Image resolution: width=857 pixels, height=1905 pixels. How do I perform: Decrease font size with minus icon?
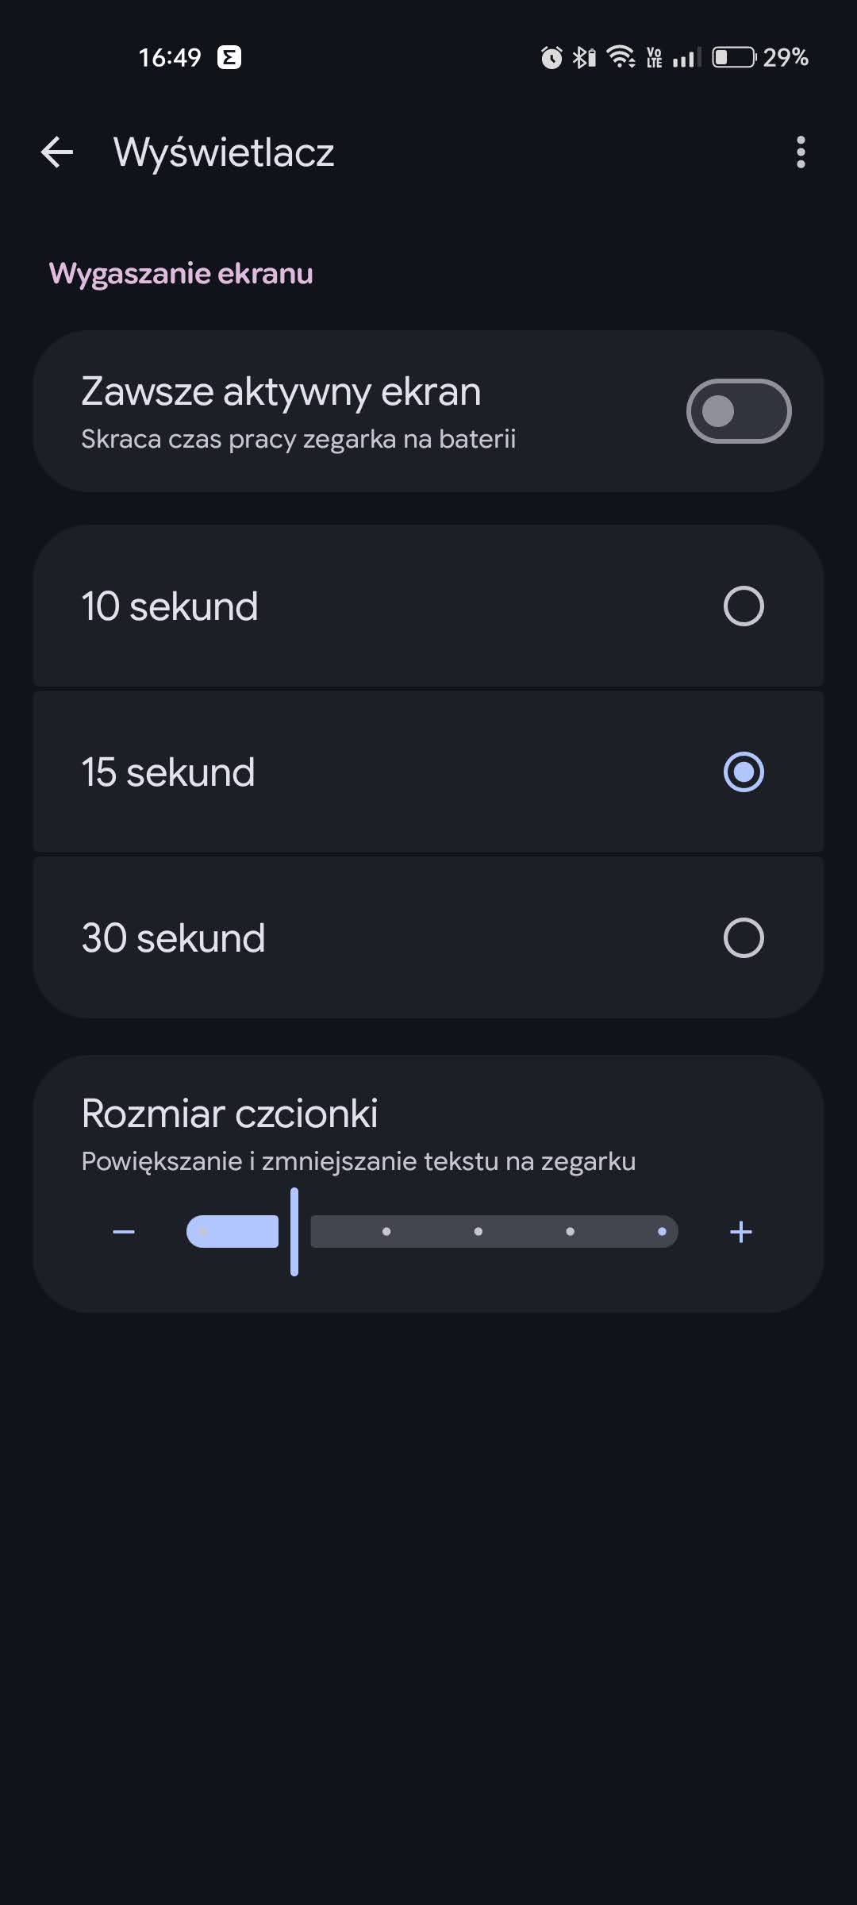124,1232
